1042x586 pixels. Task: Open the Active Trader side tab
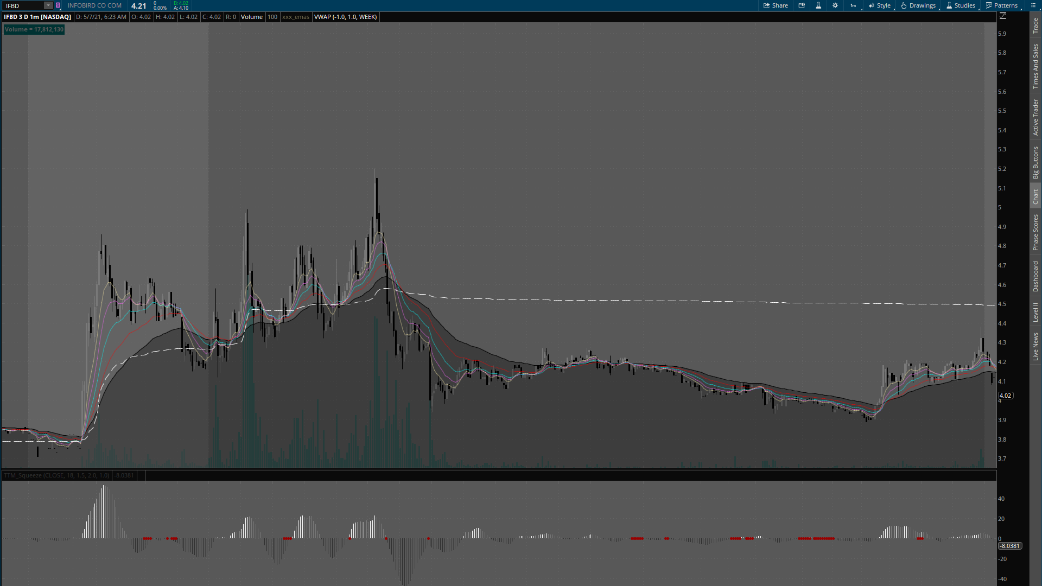1035,117
